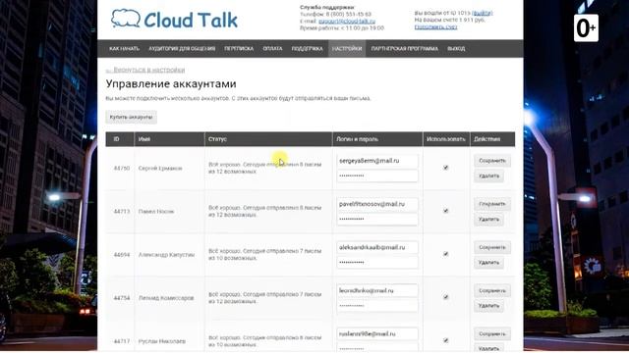Click Сохранить for account 44717
Viewport: 629px width, 353px height.
pos(492,333)
